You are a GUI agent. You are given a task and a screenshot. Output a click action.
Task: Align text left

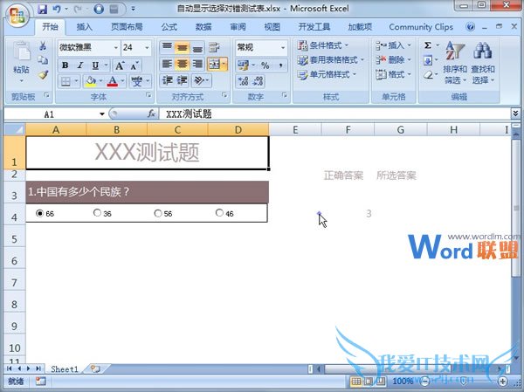167,64
